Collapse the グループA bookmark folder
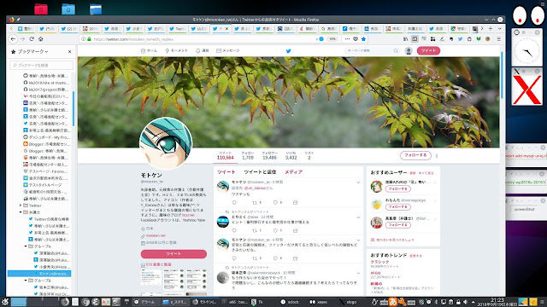This screenshot has width=547, height=307. pos(26,246)
